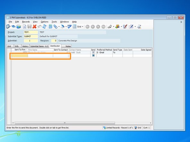Open the Grid view dropdown arrow
The width and height of the screenshot is (190, 142).
pyautogui.click(x=82, y=27)
